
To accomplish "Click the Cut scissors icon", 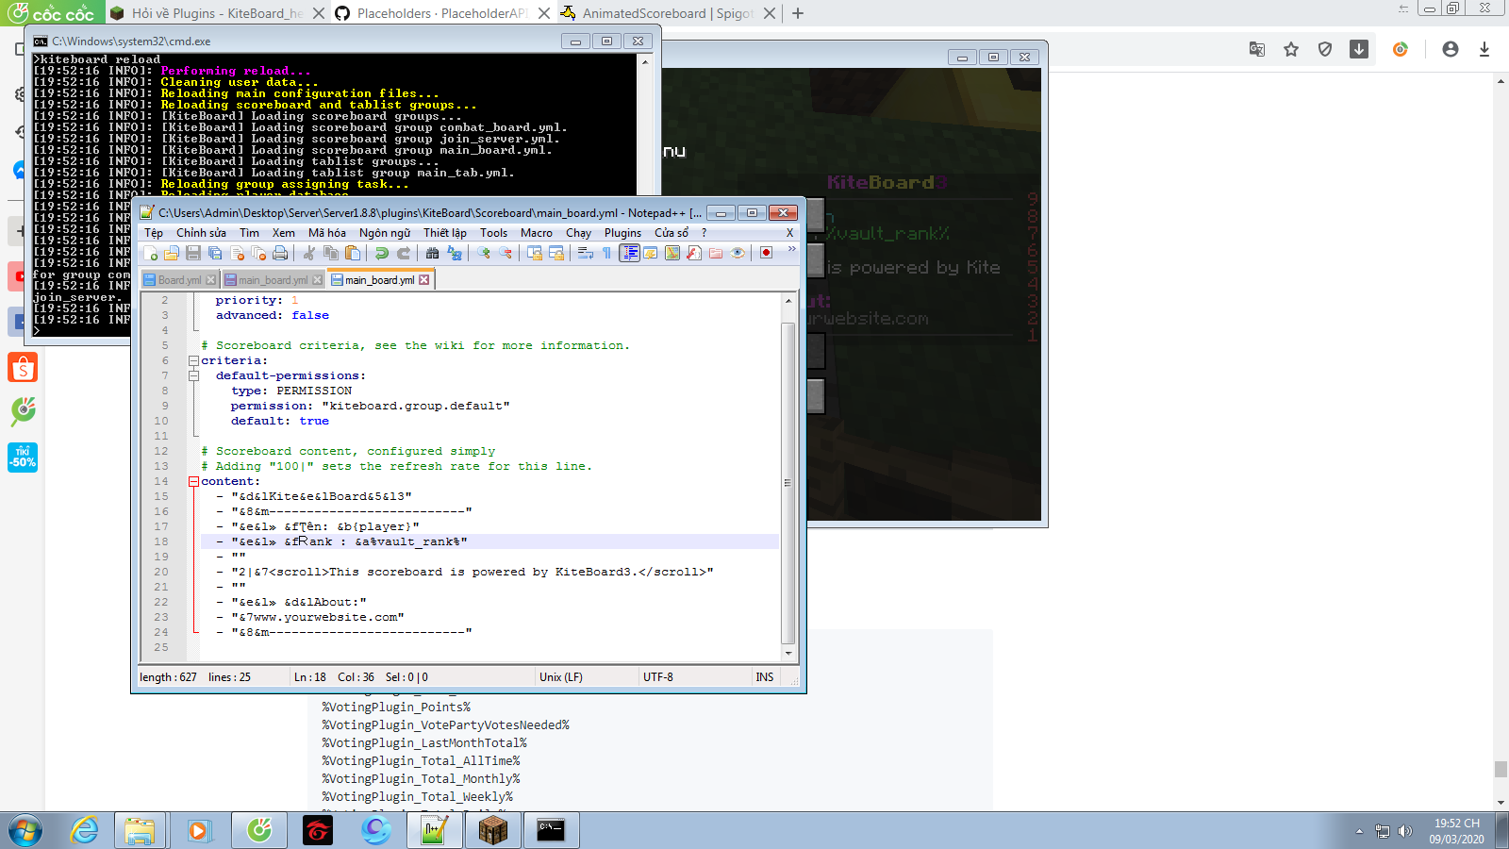I will click(308, 253).
